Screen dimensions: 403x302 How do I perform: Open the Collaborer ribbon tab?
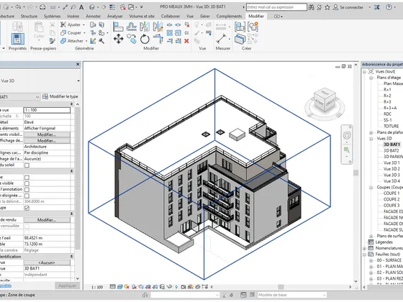(x=171, y=16)
